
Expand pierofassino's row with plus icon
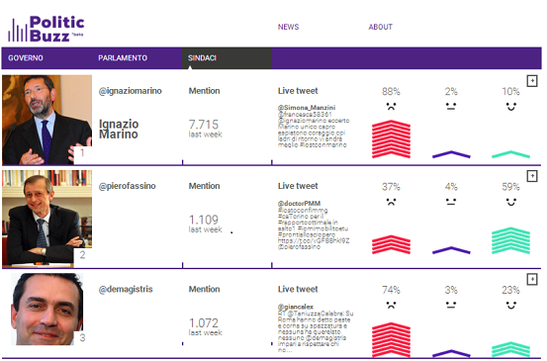[532, 176]
